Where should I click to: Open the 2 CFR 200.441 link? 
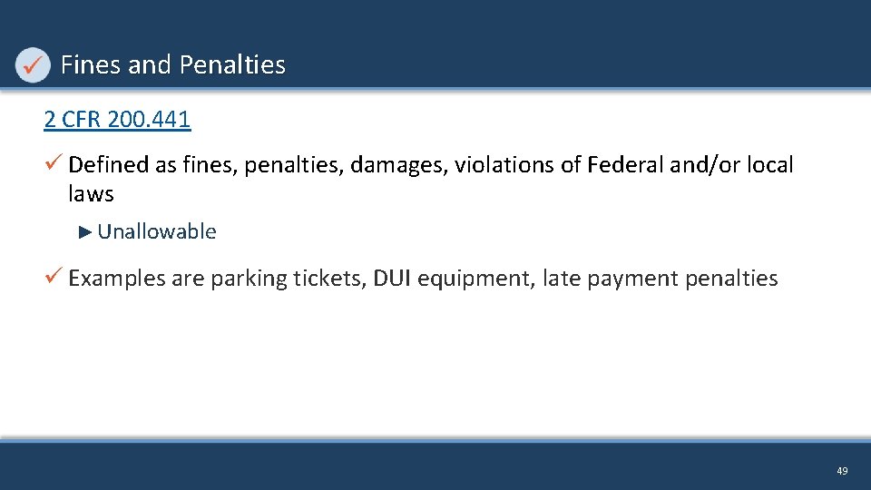(117, 120)
